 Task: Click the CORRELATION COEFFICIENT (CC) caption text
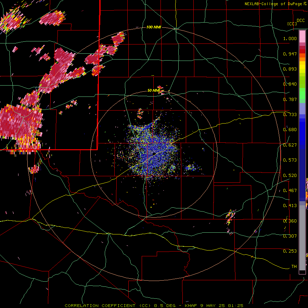(x=108, y=306)
